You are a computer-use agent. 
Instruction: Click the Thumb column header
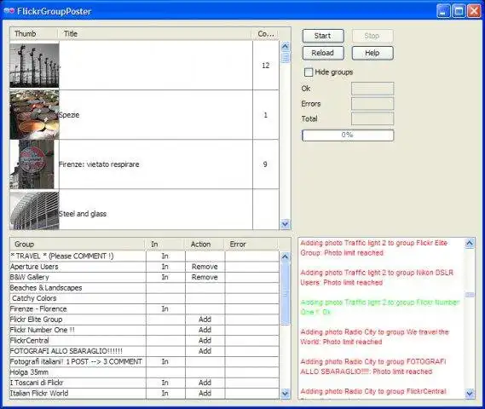pyautogui.click(x=33, y=34)
